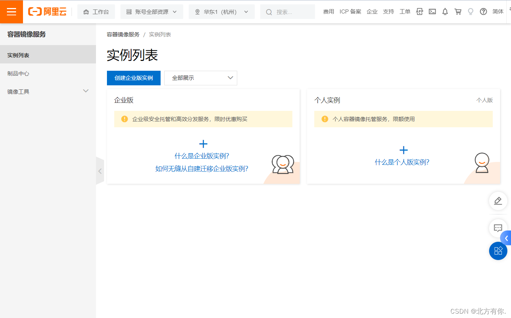The height and width of the screenshot is (318, 511).
Task: Click 容器镜像服务 breadcrumb link
Action: (x=123, y=35)
